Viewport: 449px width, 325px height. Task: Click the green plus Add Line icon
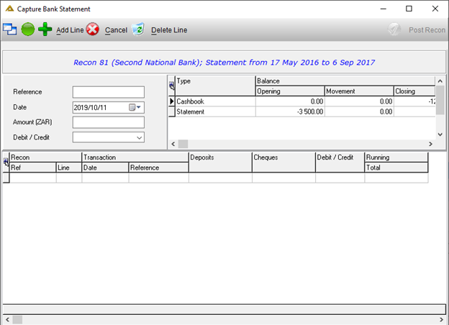tap(45, 29)
